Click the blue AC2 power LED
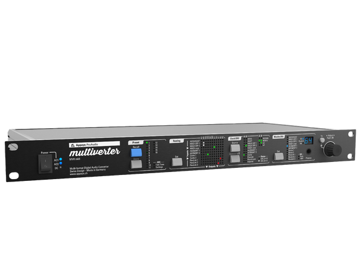361x266 pixels. pos(60,163)
